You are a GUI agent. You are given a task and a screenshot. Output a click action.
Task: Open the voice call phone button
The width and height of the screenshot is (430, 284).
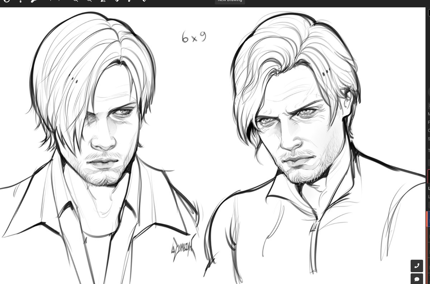coord(417,266)
